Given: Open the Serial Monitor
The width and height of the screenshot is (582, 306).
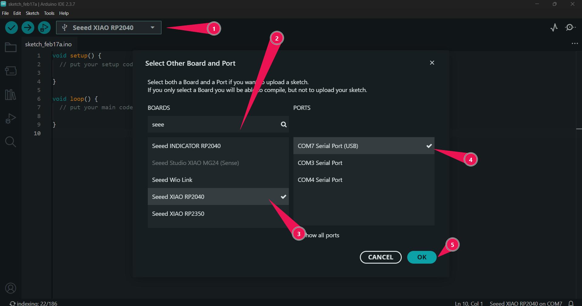Looking at the screenshot, I should [x=570, y=28].
